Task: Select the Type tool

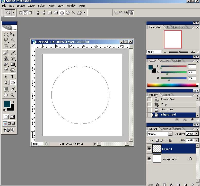Action: [12, 77]
